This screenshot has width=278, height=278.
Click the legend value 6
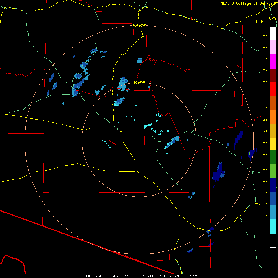pos(267,217)
